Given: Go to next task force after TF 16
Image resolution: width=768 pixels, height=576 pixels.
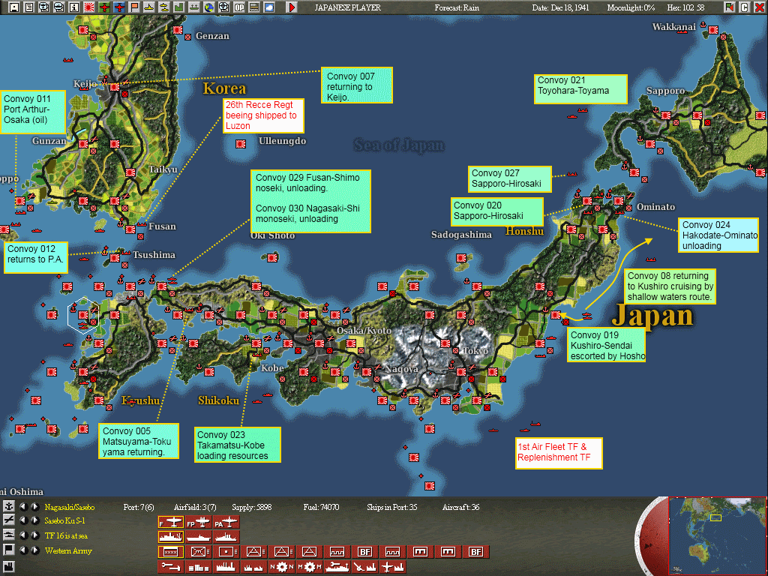Looking at the screenshot, I should pyautogui.click(x=35, y=535).
